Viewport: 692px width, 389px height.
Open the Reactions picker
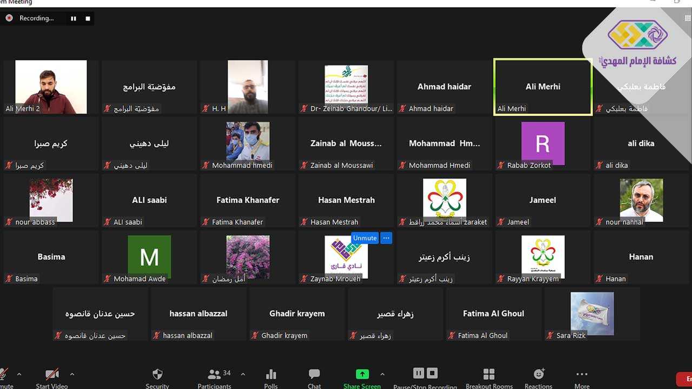click(x=538, y=377)
